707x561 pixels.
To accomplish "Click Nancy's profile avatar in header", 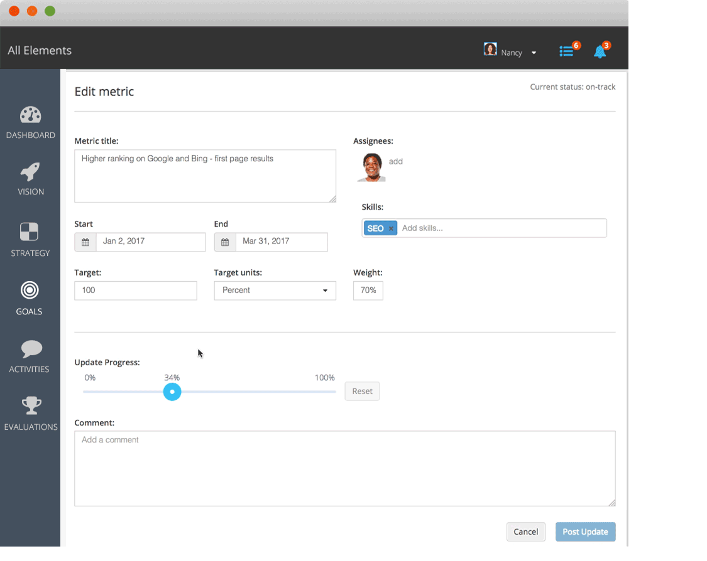I will (x=490, y=48).
